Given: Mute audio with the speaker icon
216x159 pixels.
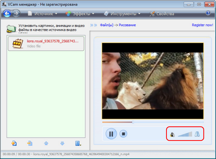Looking at the screenshot, I should pyautogui.click(x=172, y=134).
